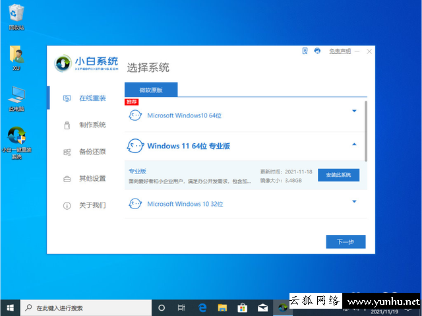Open the feedback document icon in the title bar

305,51
